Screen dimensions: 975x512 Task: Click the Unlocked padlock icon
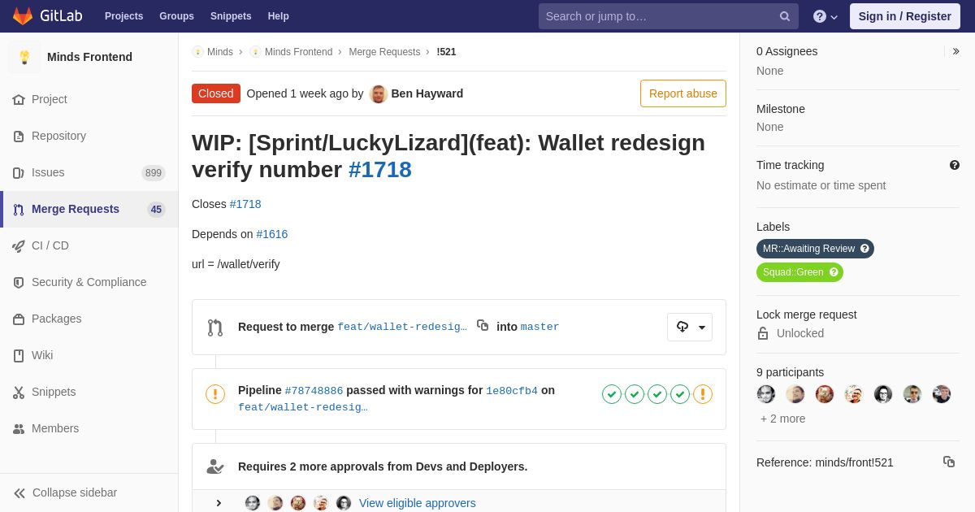pyautogui.click(x=763, y=333)
